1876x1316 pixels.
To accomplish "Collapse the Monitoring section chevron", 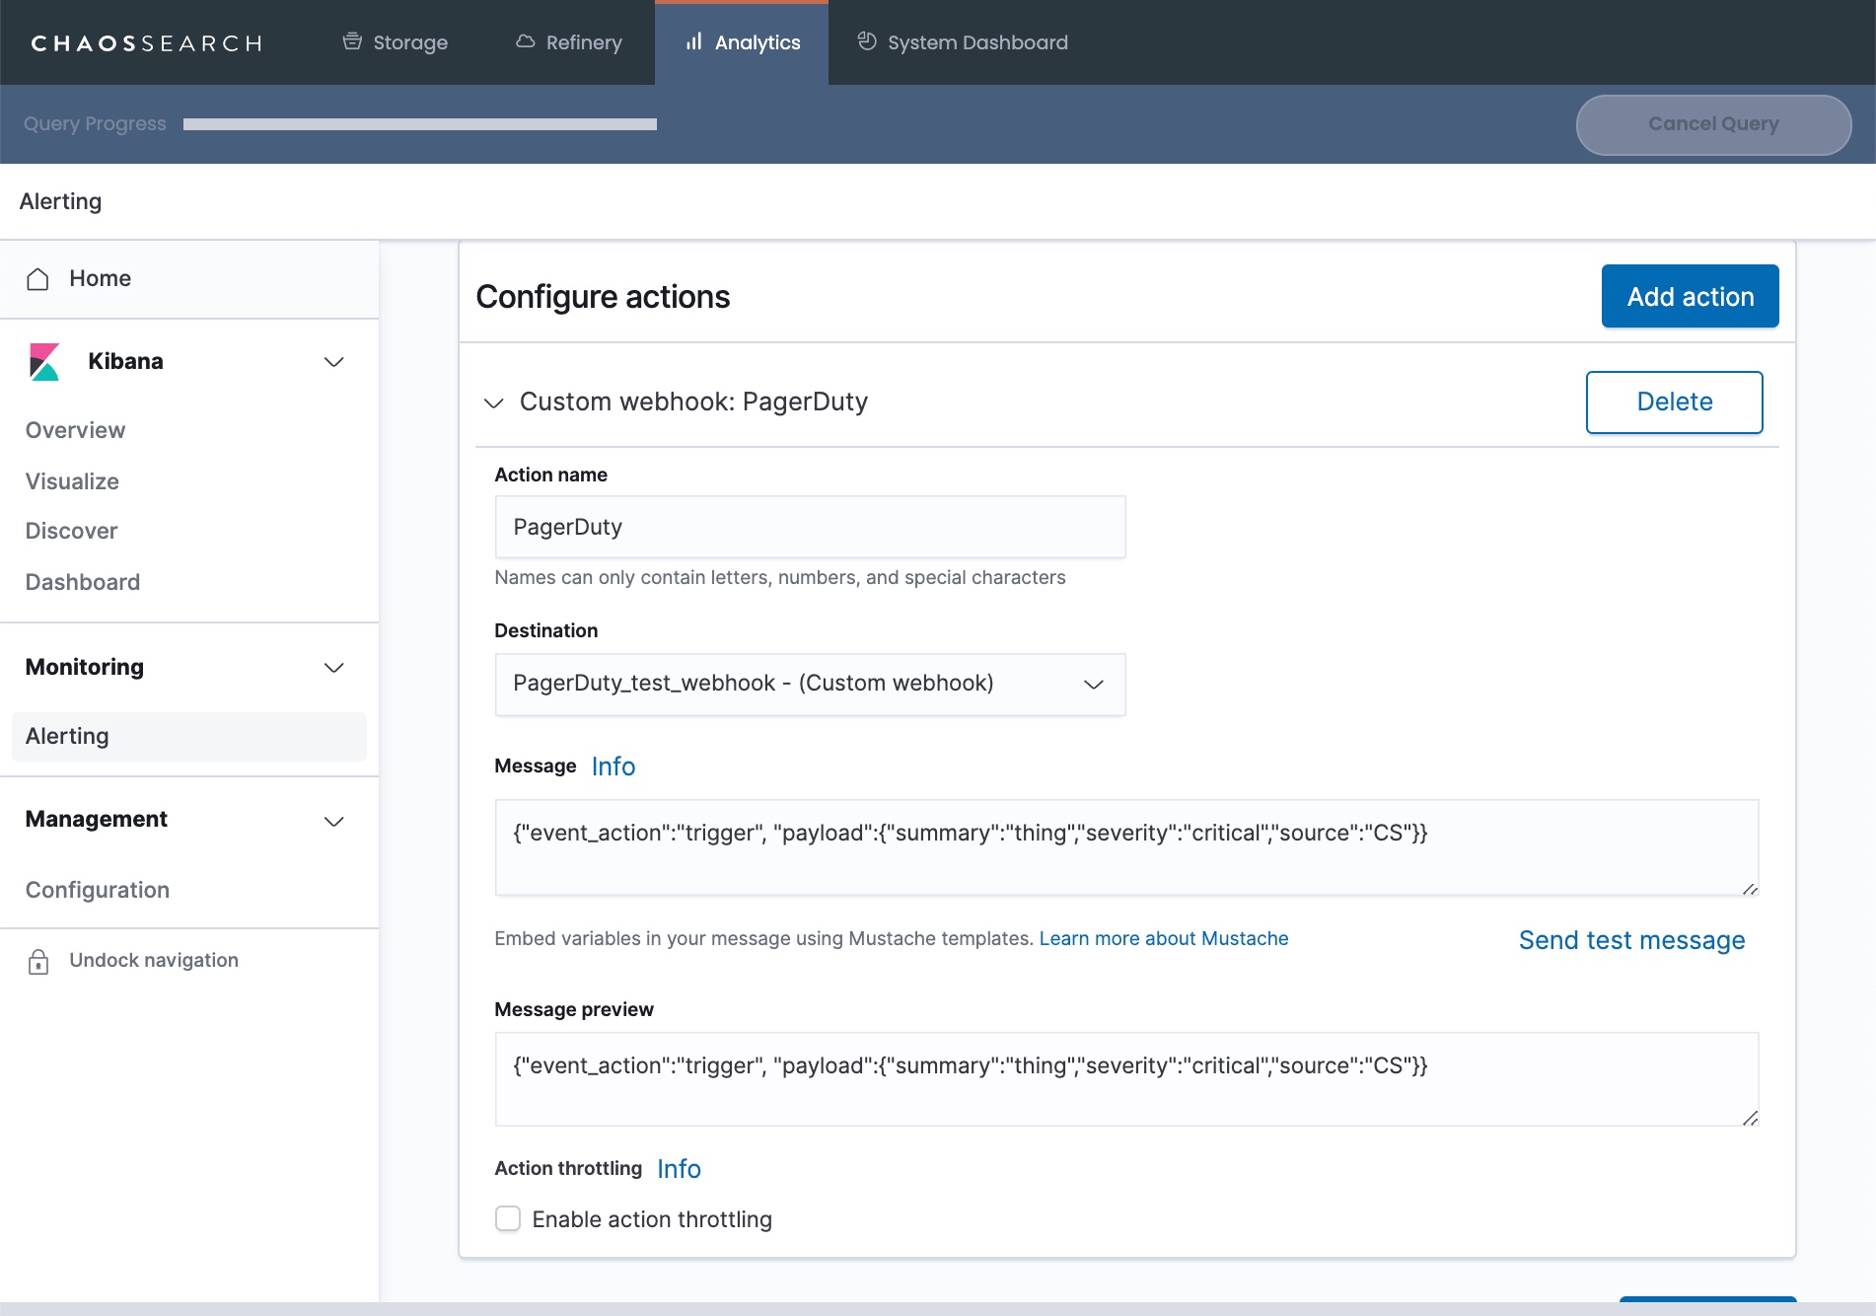I will 334,668.
